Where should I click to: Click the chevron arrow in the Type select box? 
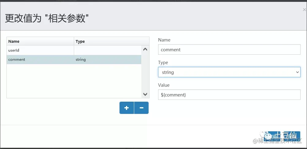click(x=298, y=72)
